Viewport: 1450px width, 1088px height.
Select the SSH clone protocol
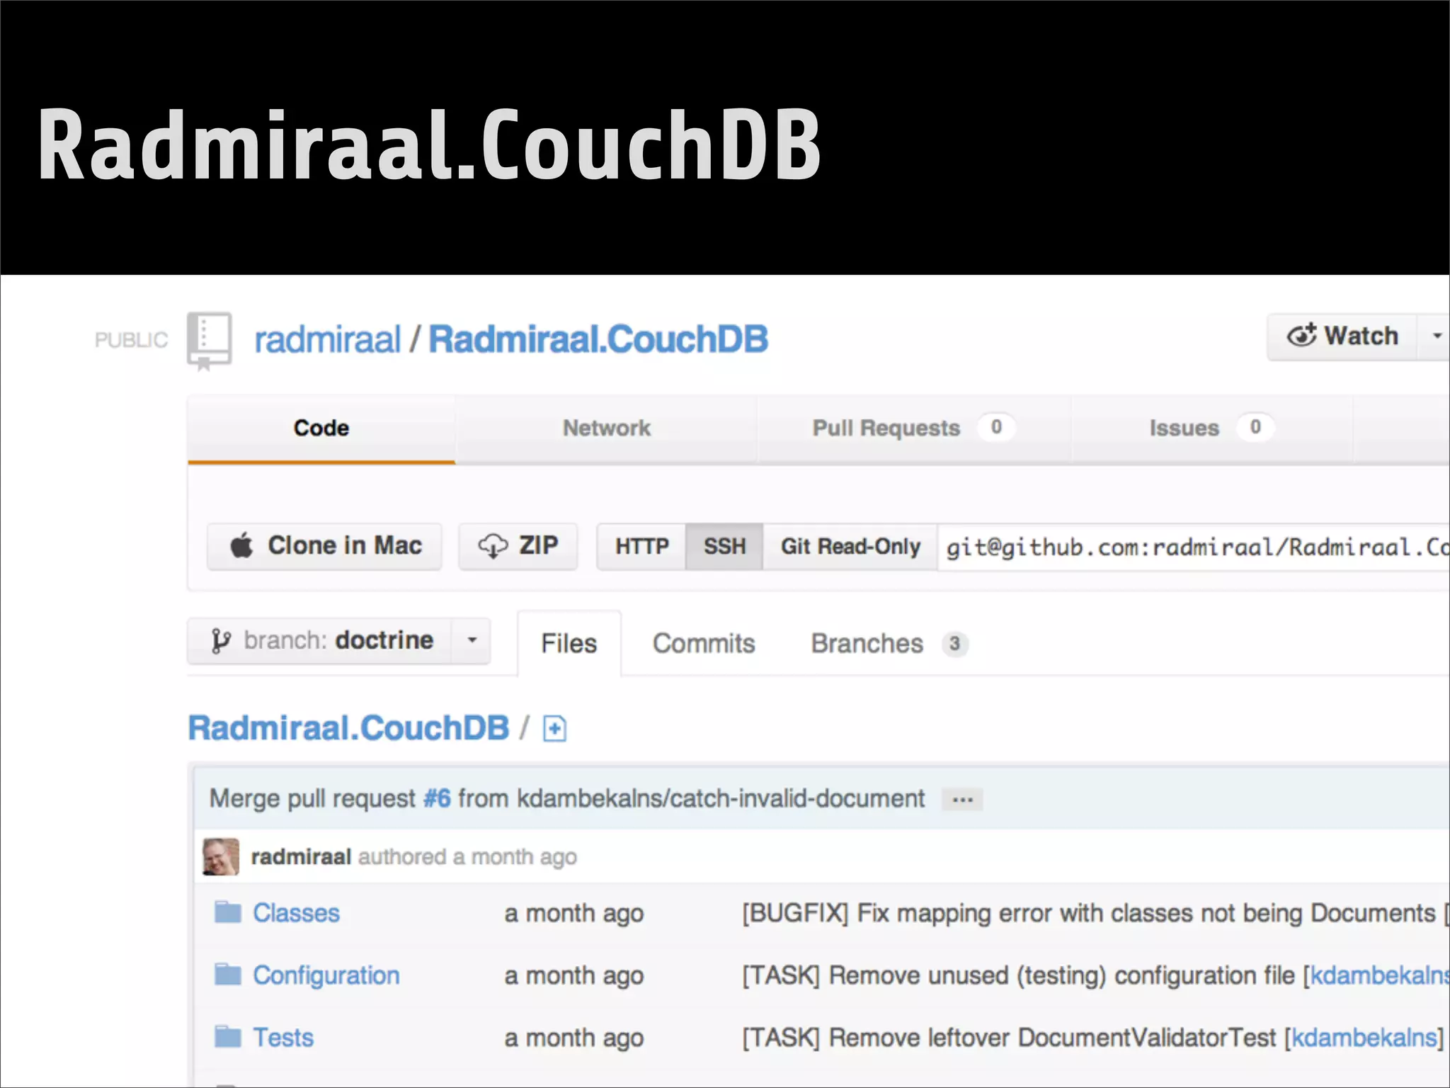[724, 547]
